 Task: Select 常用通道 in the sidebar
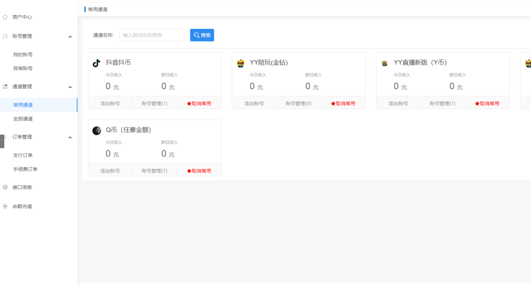coord(39,105)
